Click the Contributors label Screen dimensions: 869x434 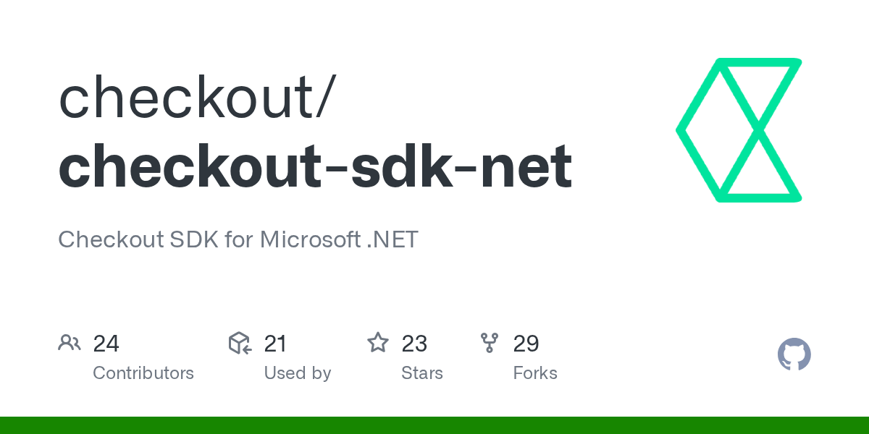point(143,373)
